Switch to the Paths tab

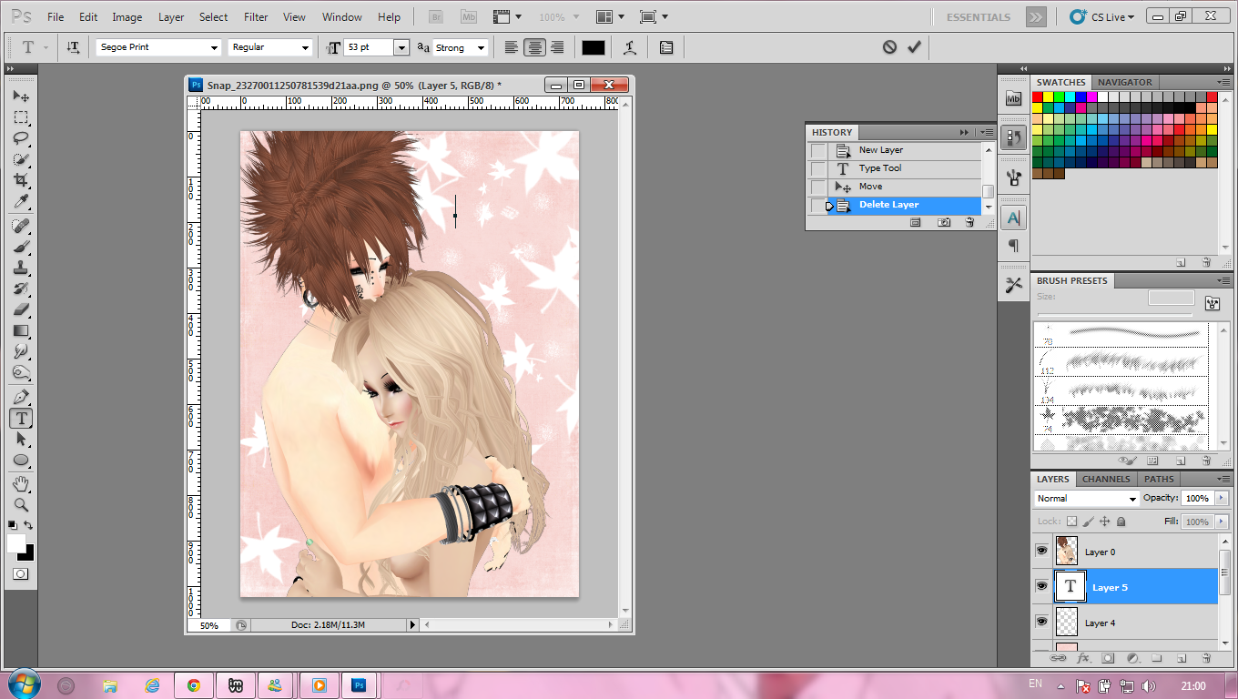coord(1159,479)
